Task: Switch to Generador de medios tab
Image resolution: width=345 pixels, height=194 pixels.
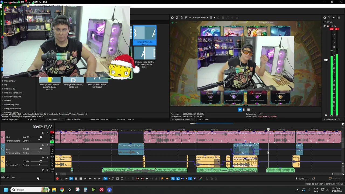Action: [x=99, y=119]
